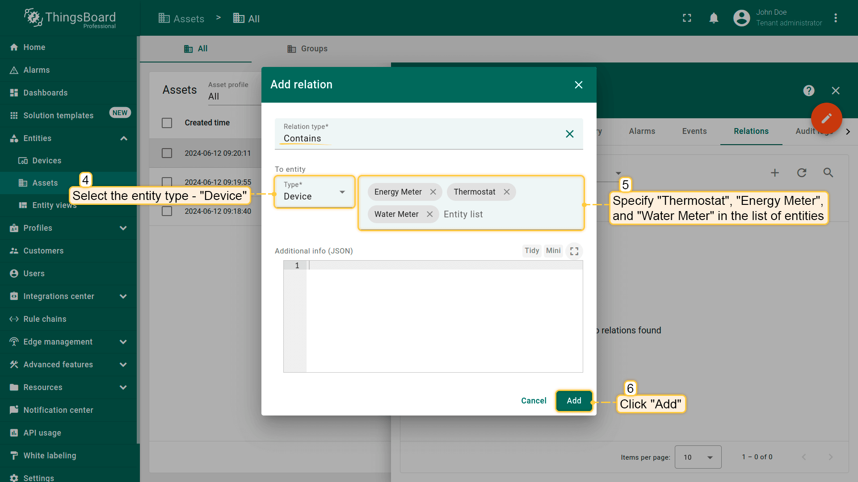
Task: Delete the Water Meter chip
Action: tap(429, 214)
